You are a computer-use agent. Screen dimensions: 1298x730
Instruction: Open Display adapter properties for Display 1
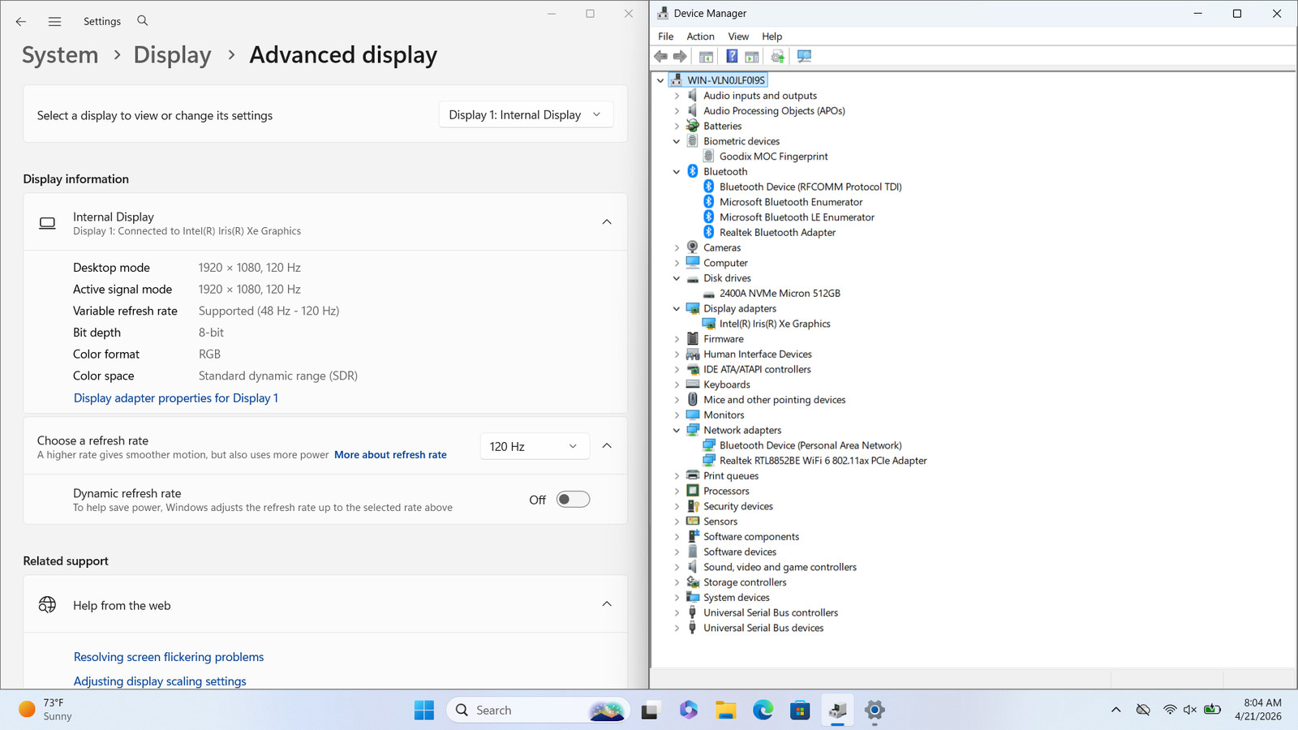pyautogui.click(x=176, y=398)
